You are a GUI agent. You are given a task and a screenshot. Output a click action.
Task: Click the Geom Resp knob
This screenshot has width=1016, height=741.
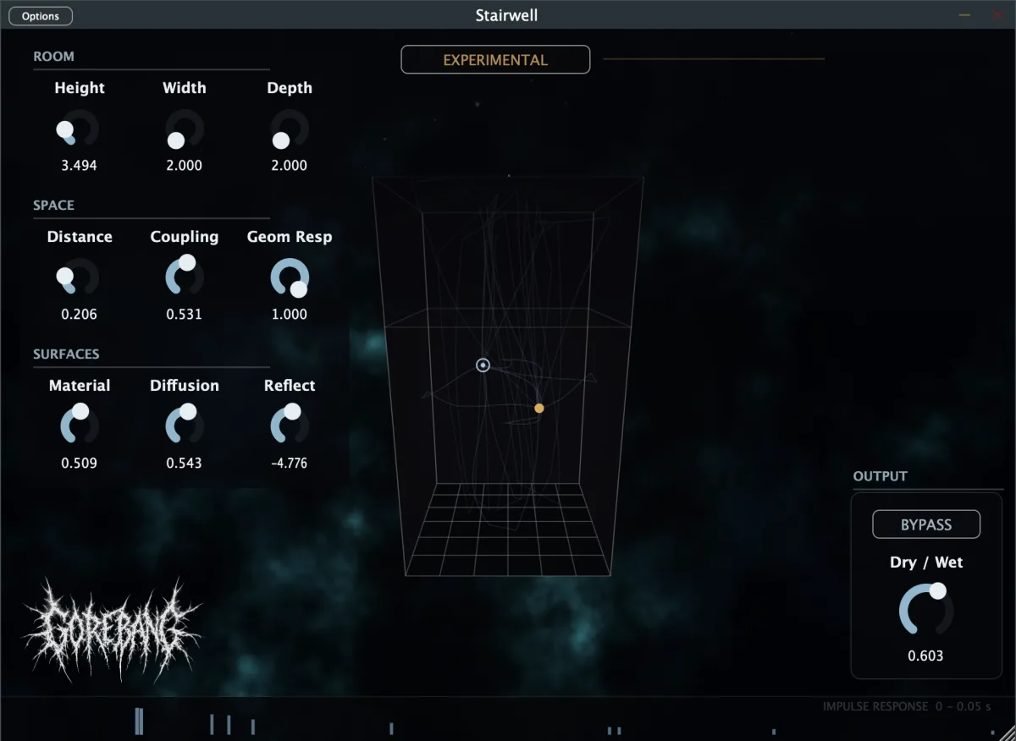(290, 278)
